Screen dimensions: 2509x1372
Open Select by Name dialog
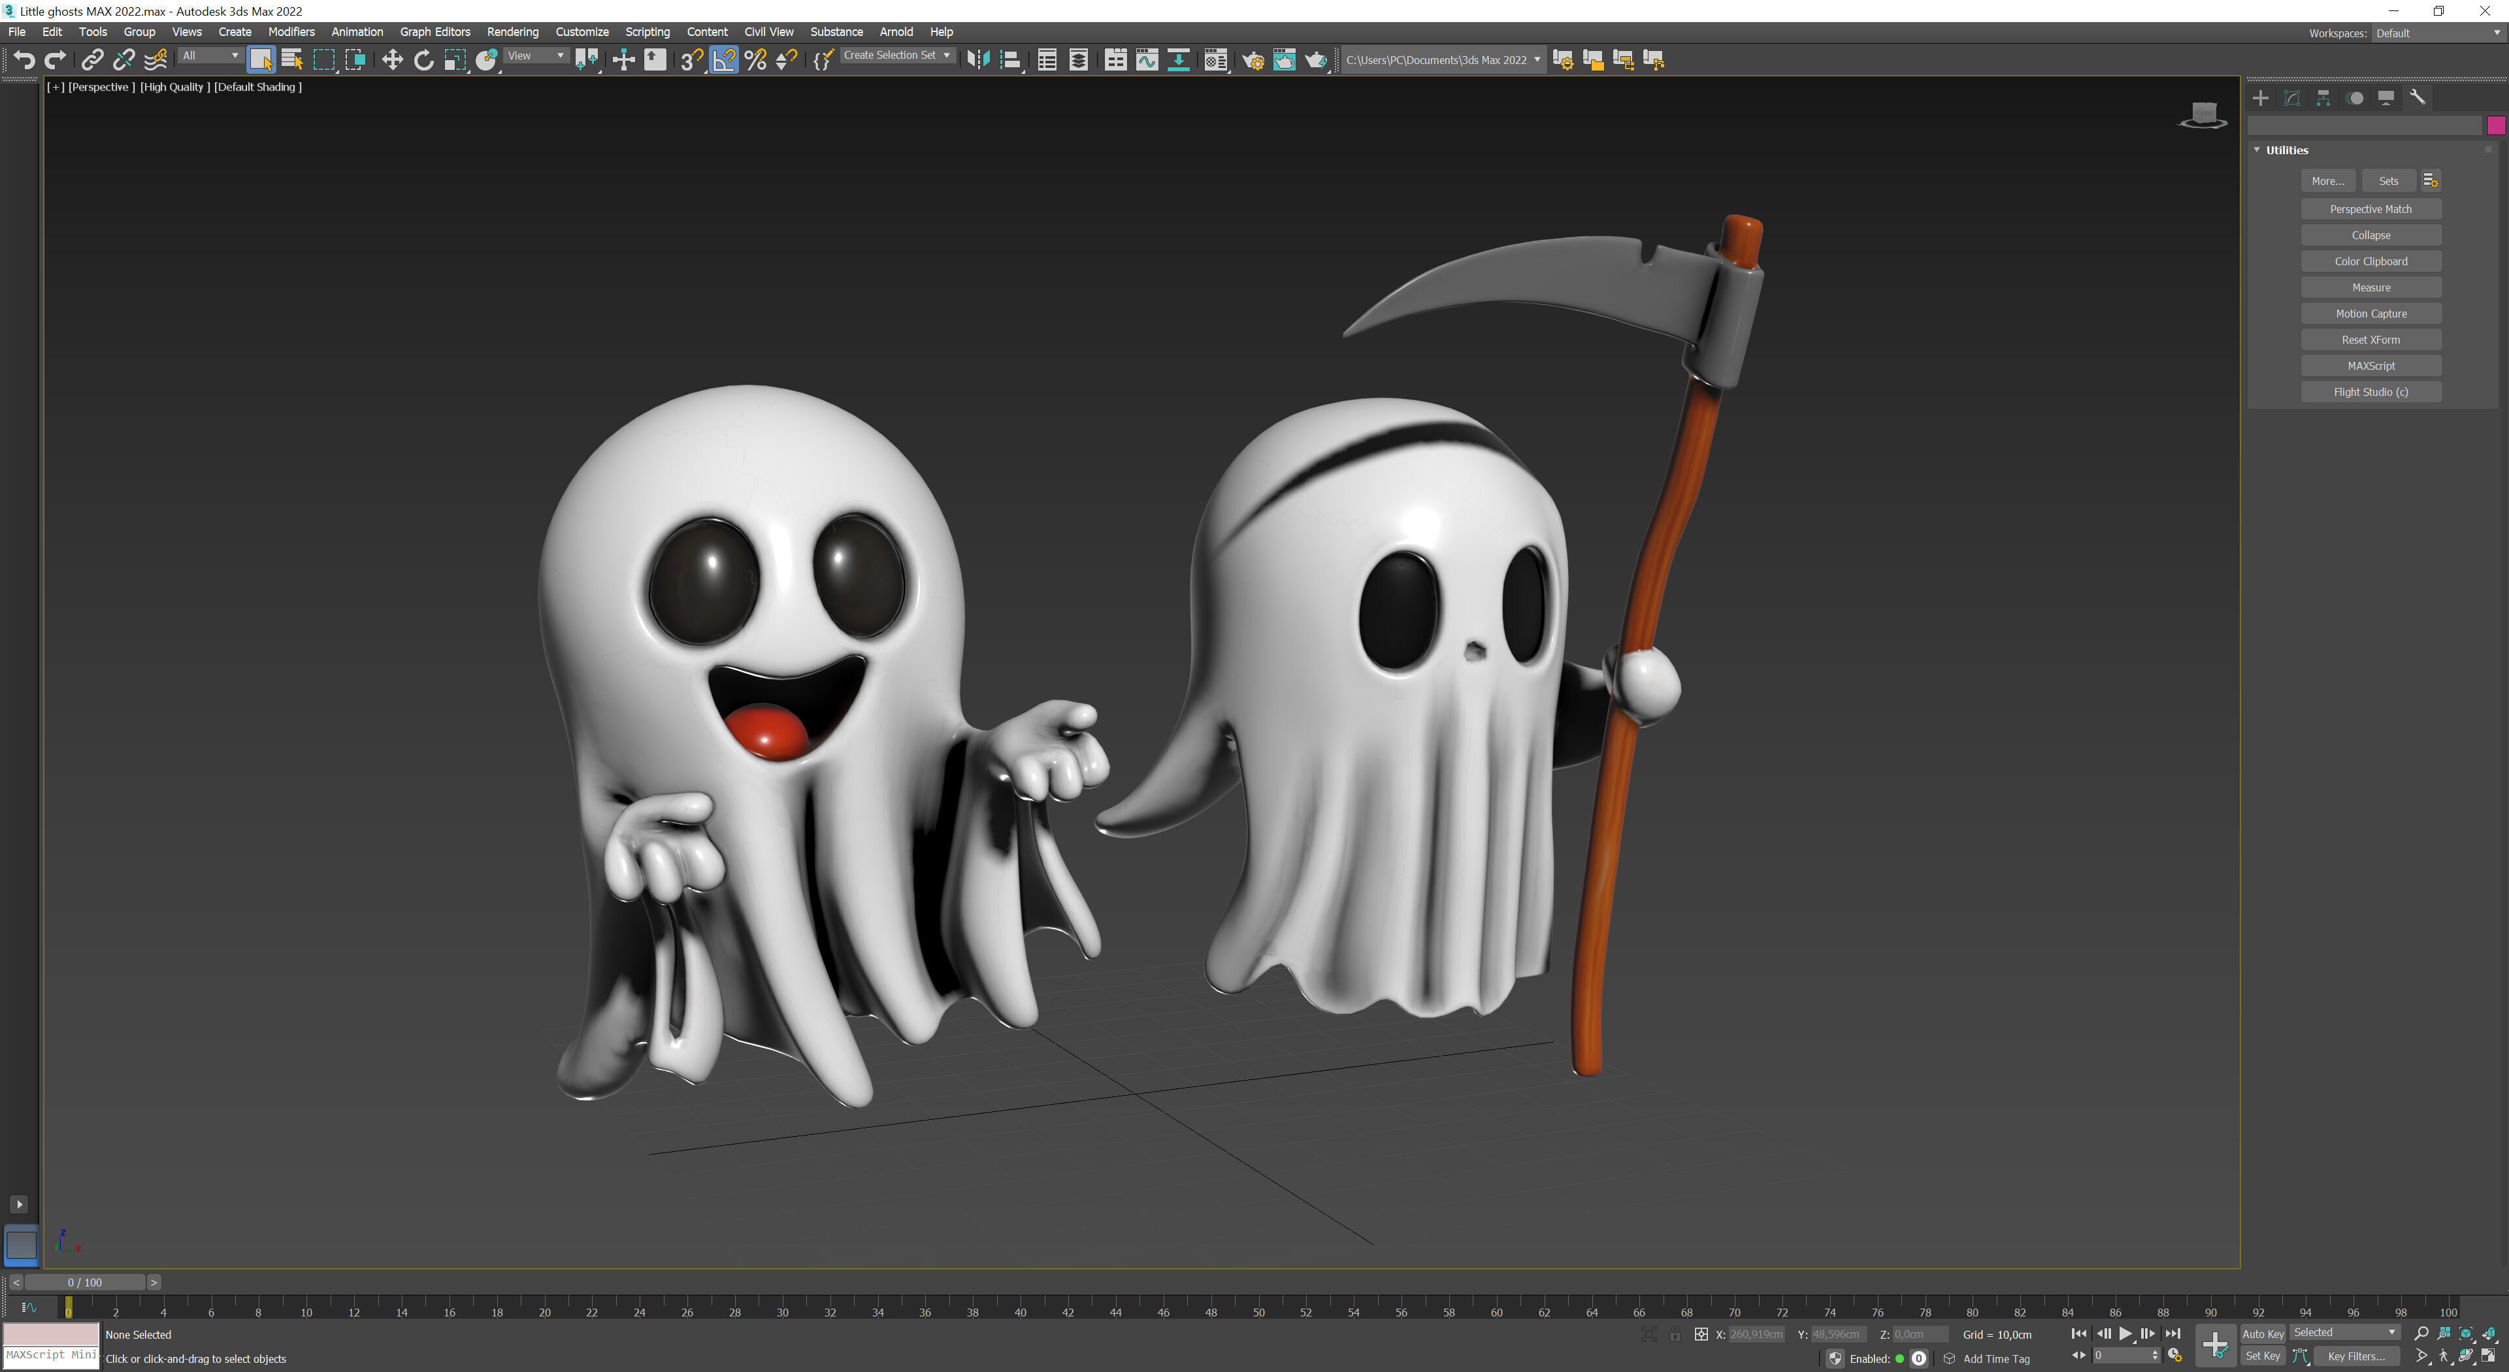pyautogui.click(x=292, y=60)
